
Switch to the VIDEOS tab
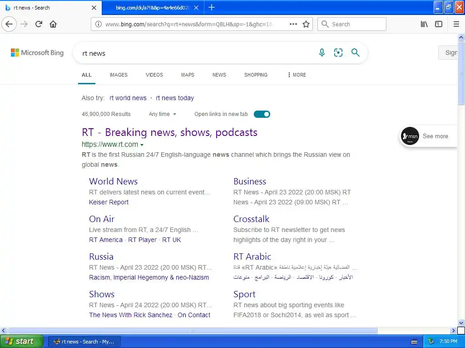[x=154, y=75]
